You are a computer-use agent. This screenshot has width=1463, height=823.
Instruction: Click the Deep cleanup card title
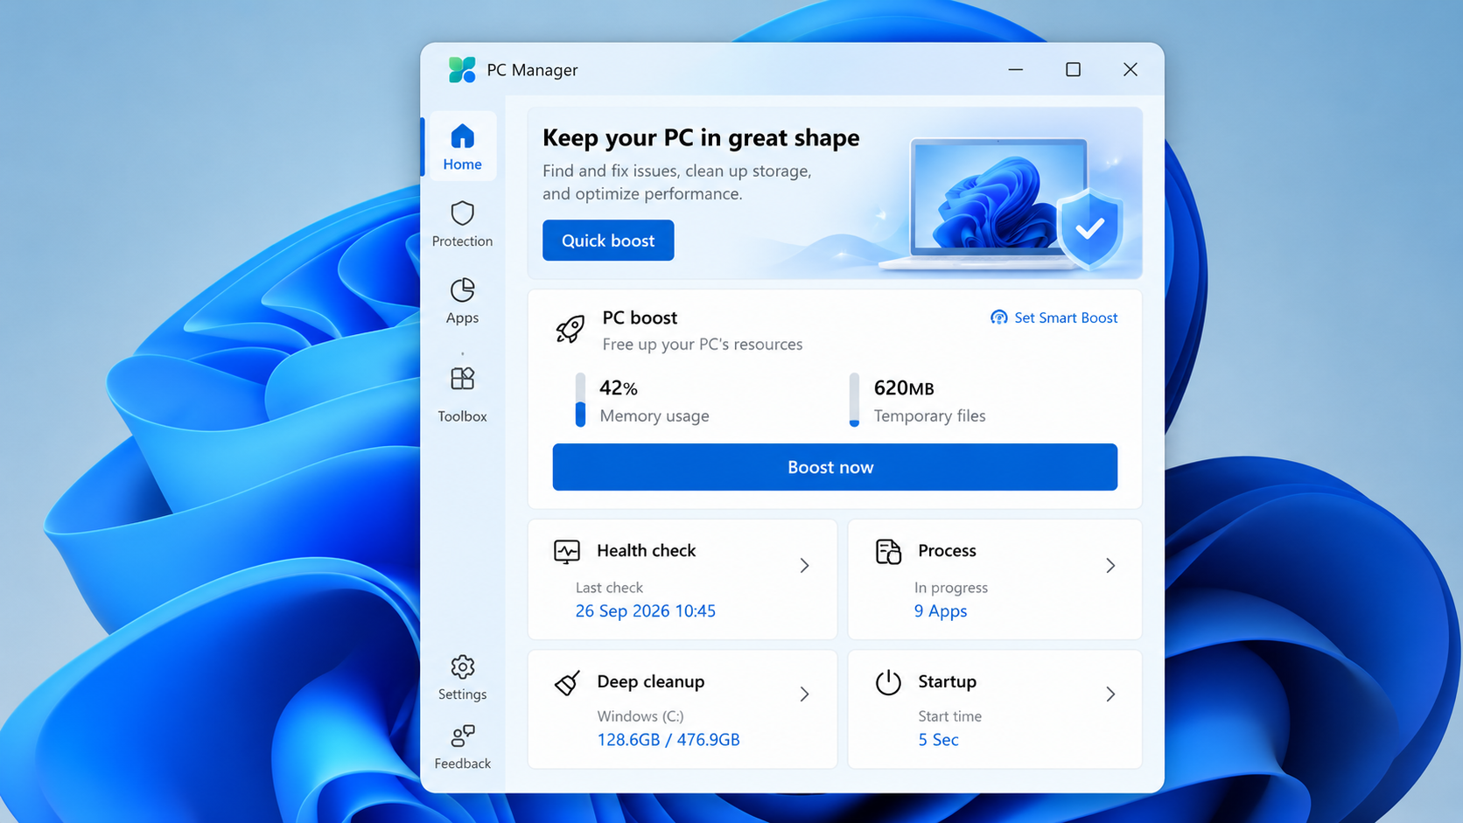(x=651, y=682)
